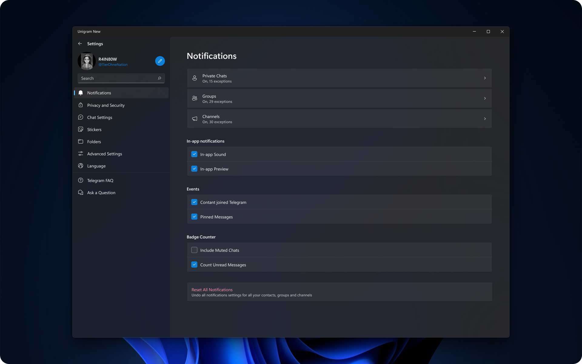
Task: Click Reset All Notifications
Action: click(339, 292)
